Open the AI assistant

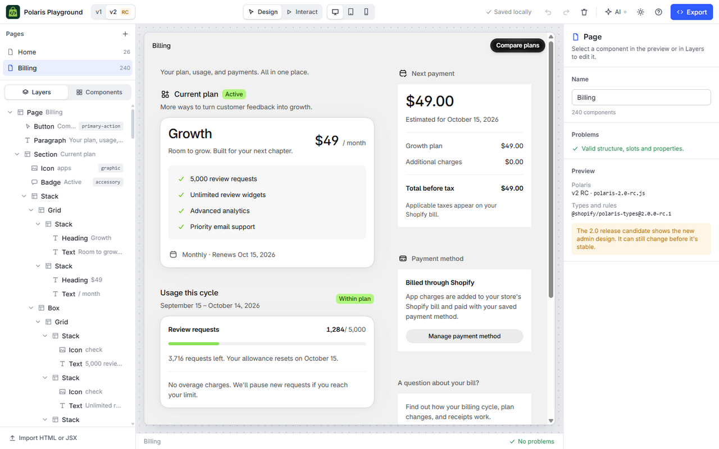click(616, 12)
